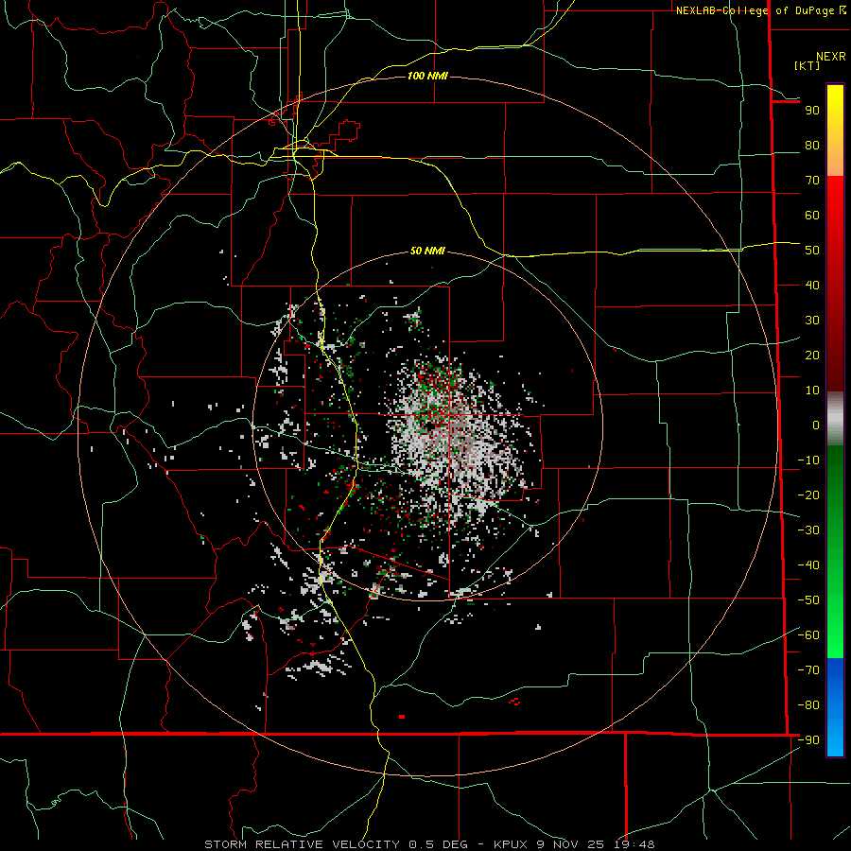851x851 pixels.
Task: Click the 50 NMI range ring label
Action: click(x=427, y=251)
